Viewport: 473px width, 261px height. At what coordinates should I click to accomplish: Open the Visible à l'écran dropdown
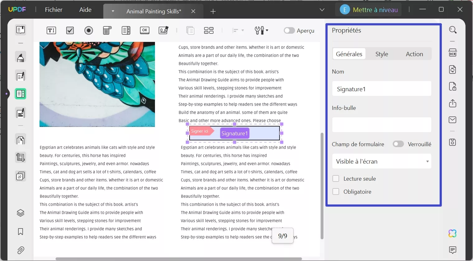[x=382, y=161]
